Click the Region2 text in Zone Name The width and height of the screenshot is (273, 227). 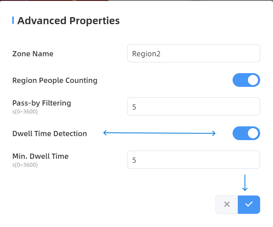pos(146,54)
